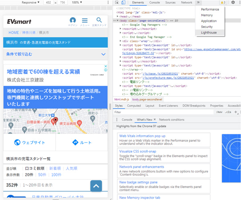Open the Layout pane tab
This screenshot has height=200, width=241.
click(150, 106)
